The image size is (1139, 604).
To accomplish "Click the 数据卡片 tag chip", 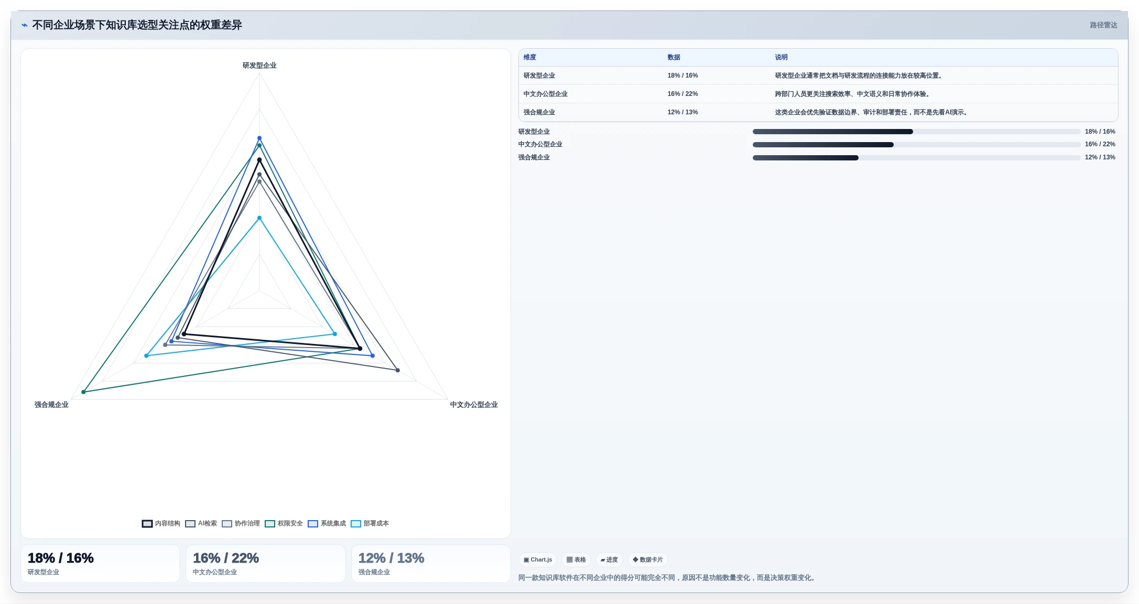I will [x=648, y=559].
